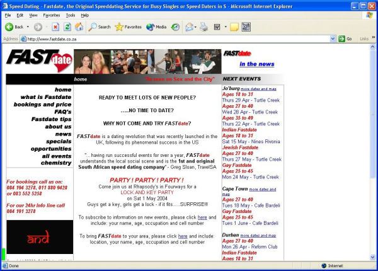This screenshot has height=271, width=378.
Task: Open the Tools menu
Action: (x=71, y=15)
